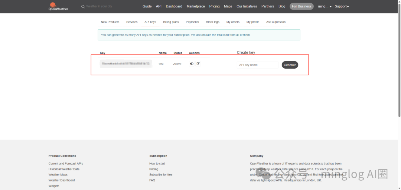Click the search magnifier icon

83,6
